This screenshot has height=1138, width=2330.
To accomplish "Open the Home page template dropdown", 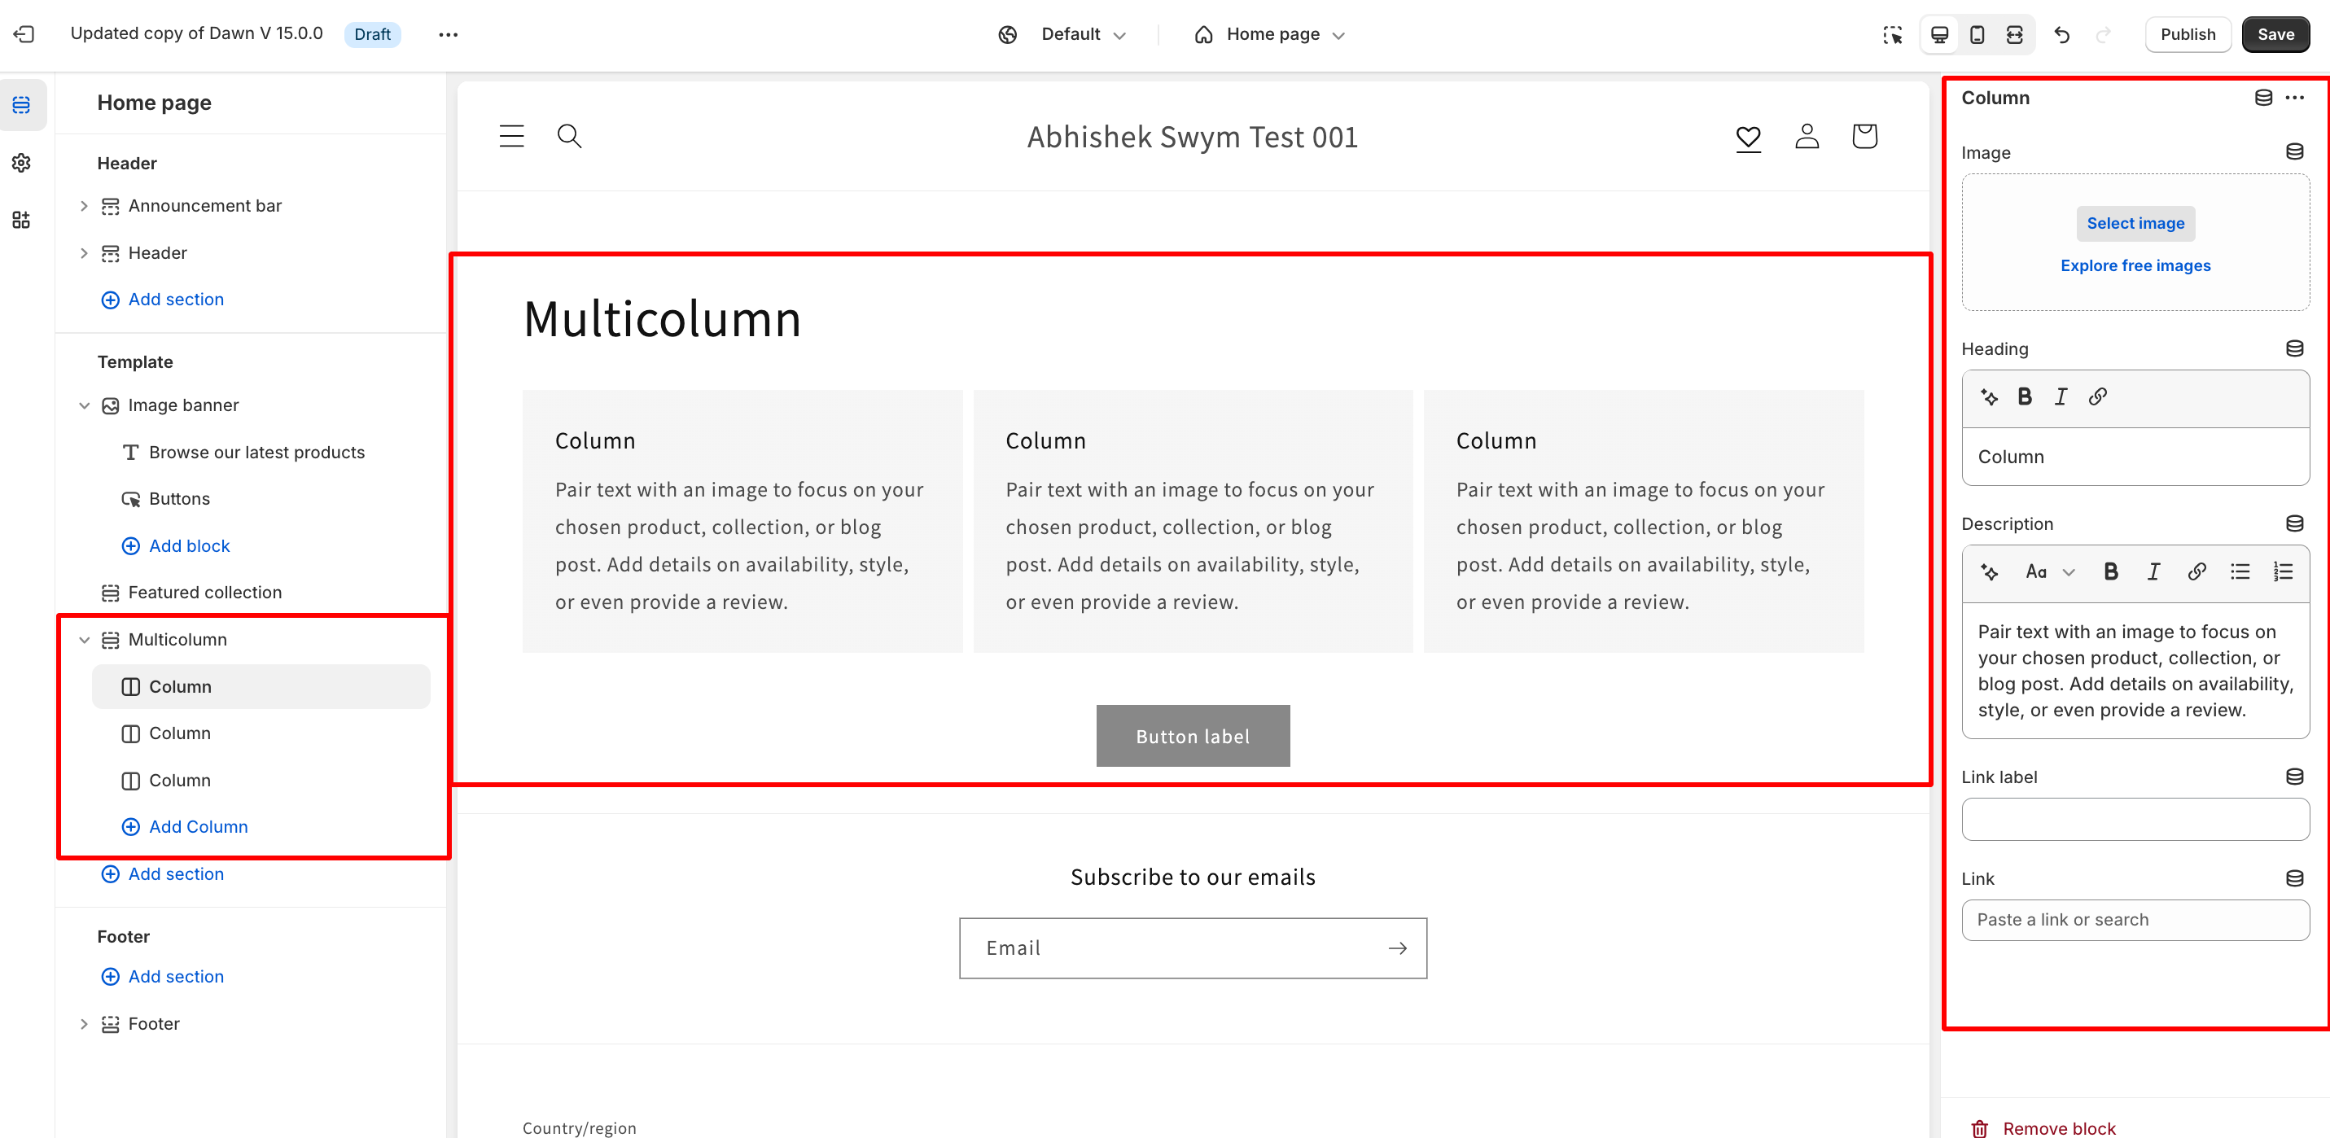I will [1271, 34].
